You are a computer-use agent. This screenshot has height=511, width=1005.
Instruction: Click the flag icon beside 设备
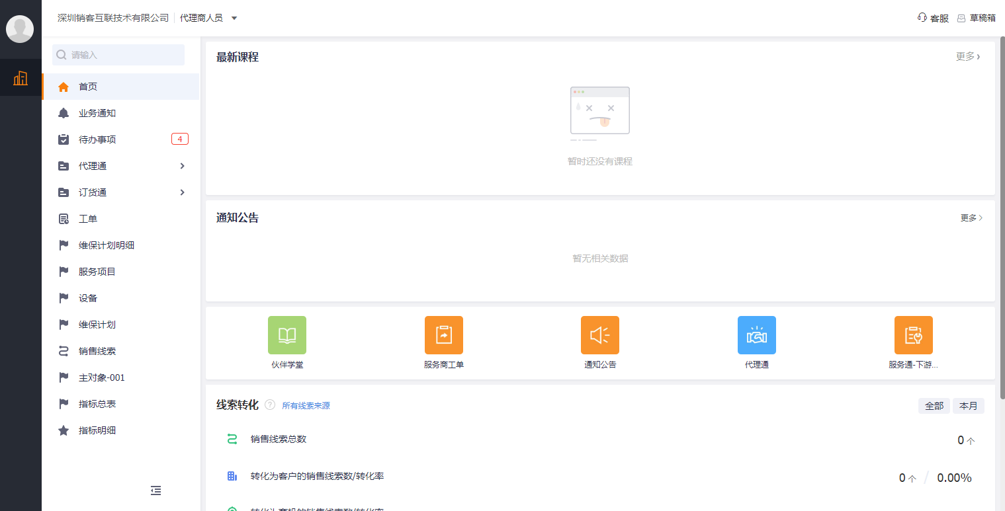[64, 298]
